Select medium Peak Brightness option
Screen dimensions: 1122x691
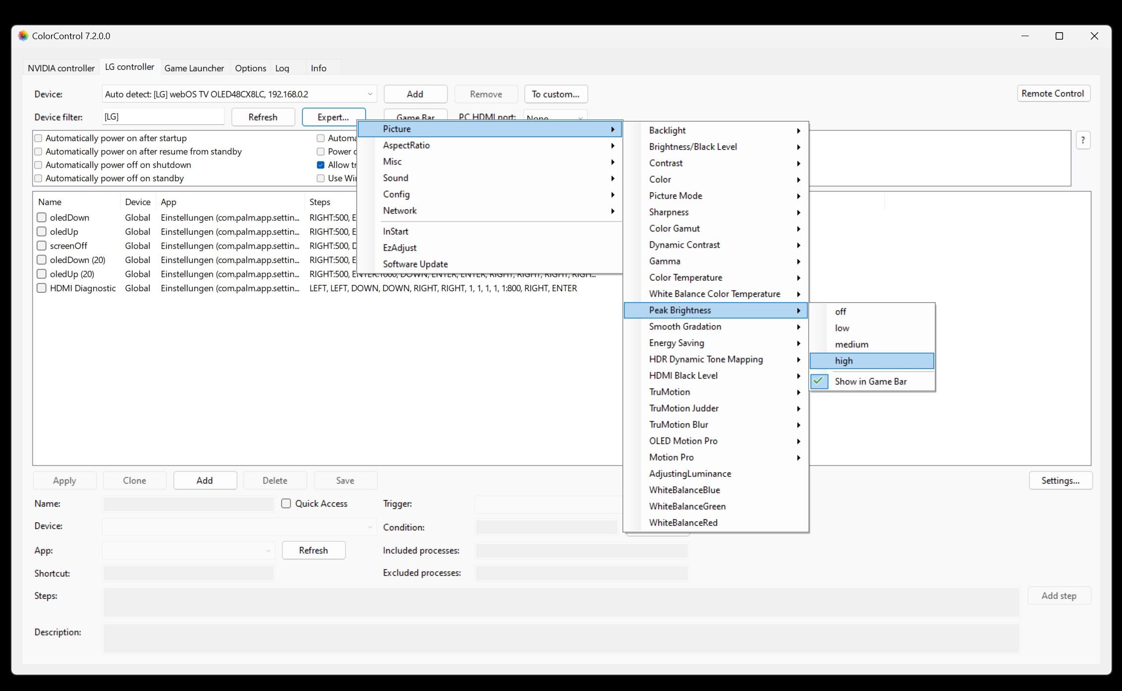coord(872,344)
